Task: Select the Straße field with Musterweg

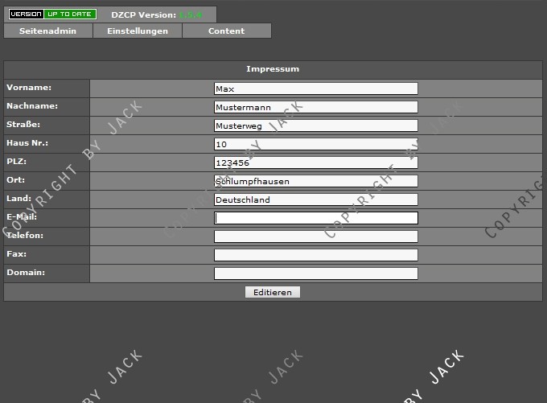Action: click(x=315, y=125)
